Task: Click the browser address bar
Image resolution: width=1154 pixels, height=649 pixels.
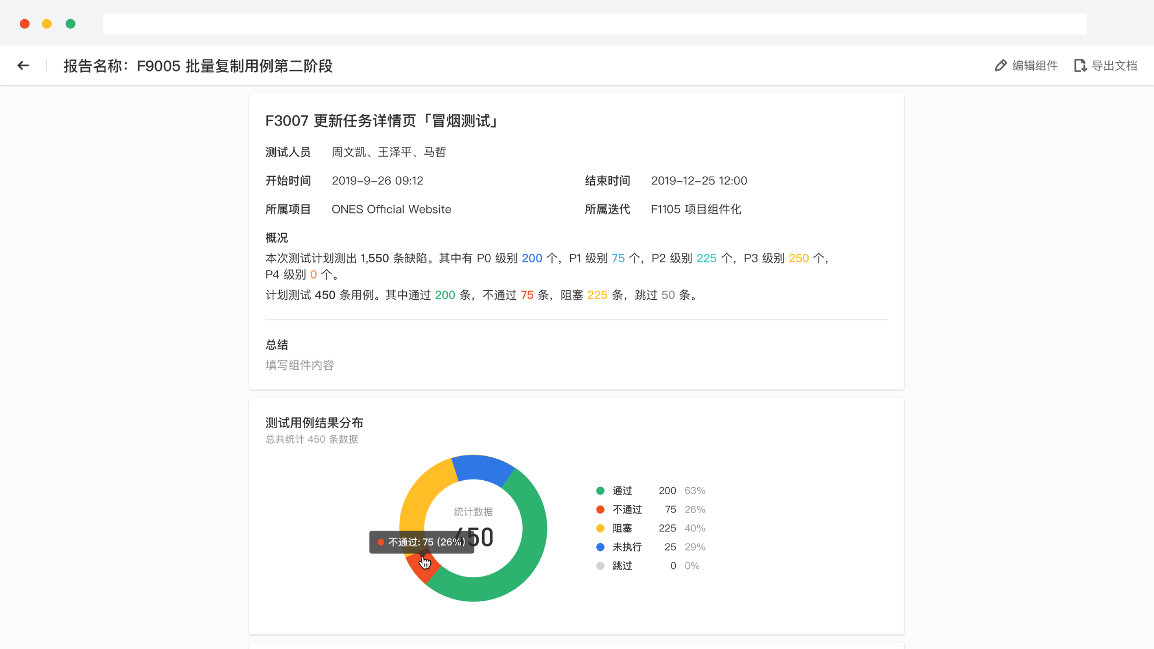Action: tap(595, 24)
